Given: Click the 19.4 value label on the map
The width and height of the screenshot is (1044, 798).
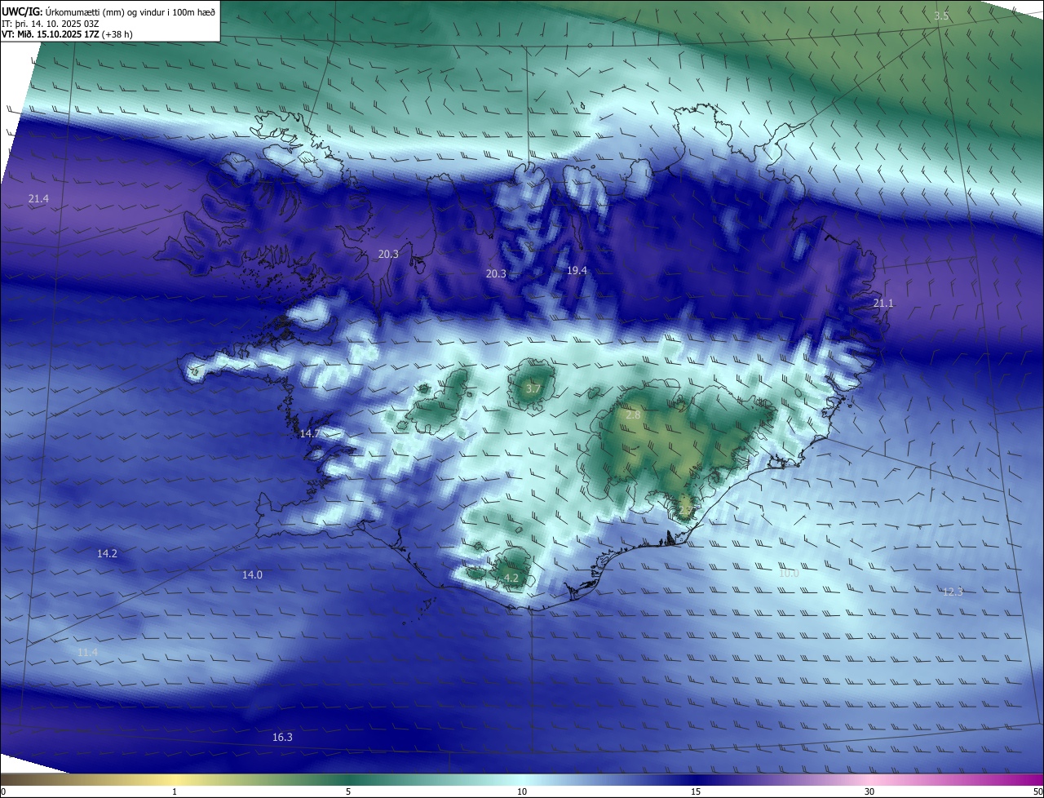Looking at the screenshot, I should point(577,270).
